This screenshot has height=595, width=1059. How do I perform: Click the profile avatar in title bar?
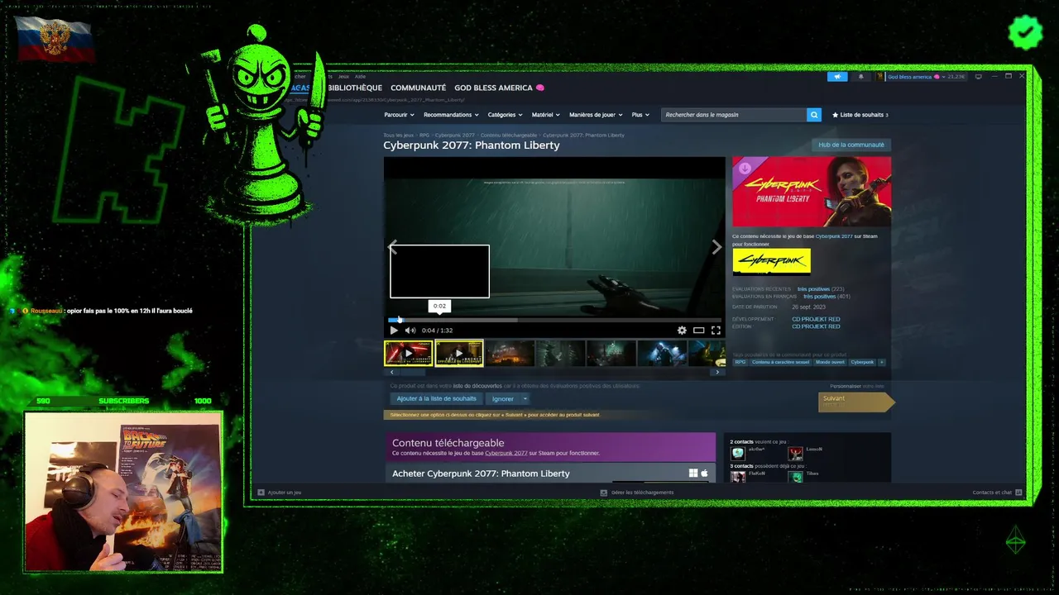[881, 77]
